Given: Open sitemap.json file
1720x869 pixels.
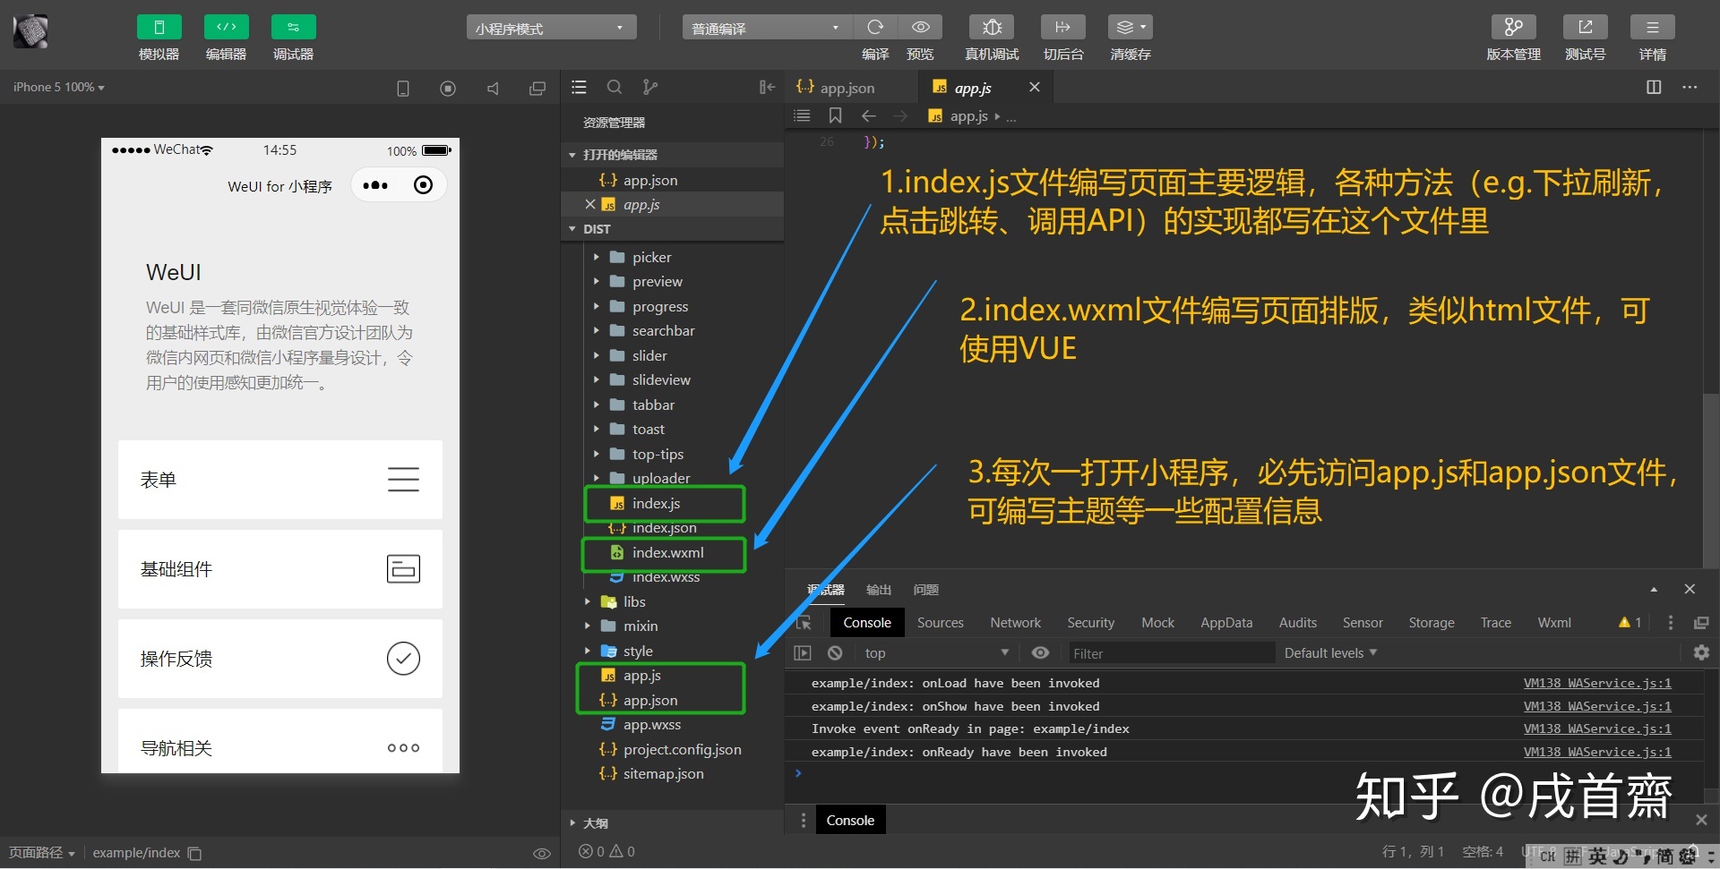Looking at the screenshot, I should point(663,773).
